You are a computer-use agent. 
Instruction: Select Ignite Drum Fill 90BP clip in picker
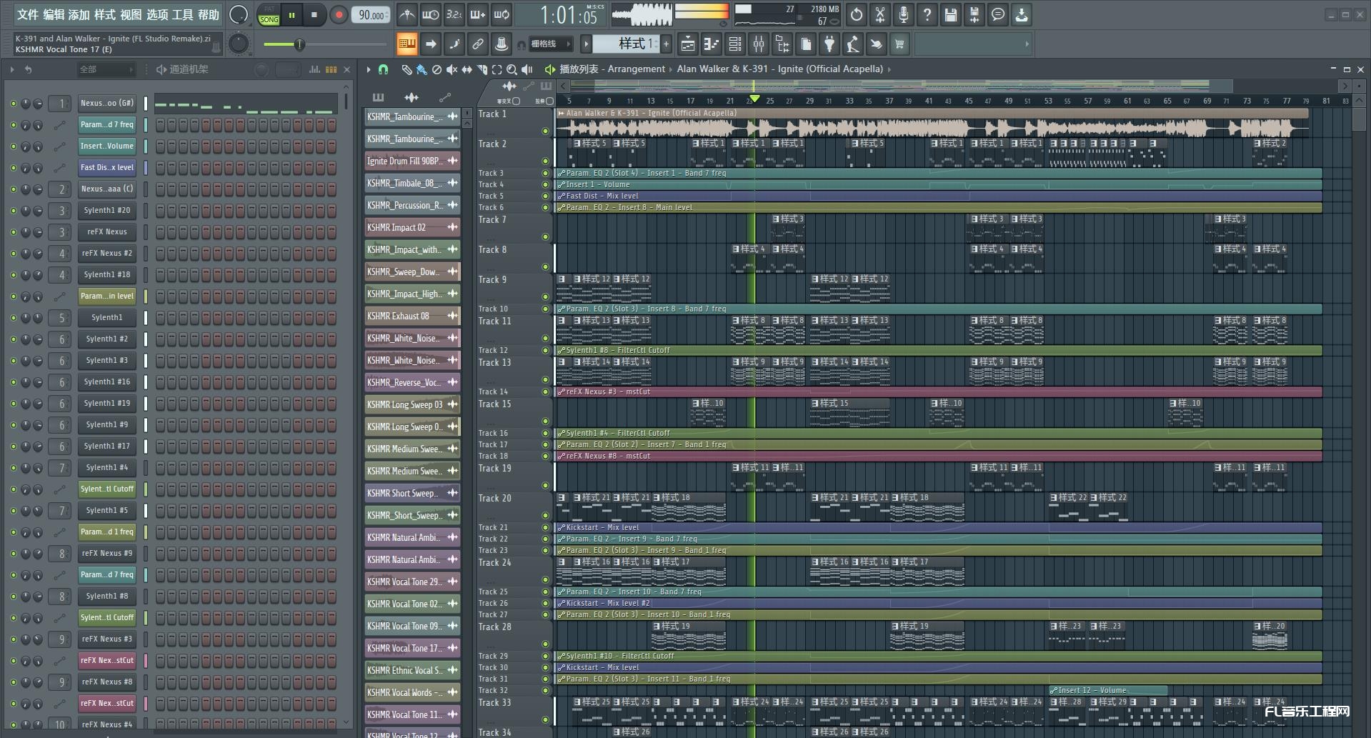pos(412,161)
